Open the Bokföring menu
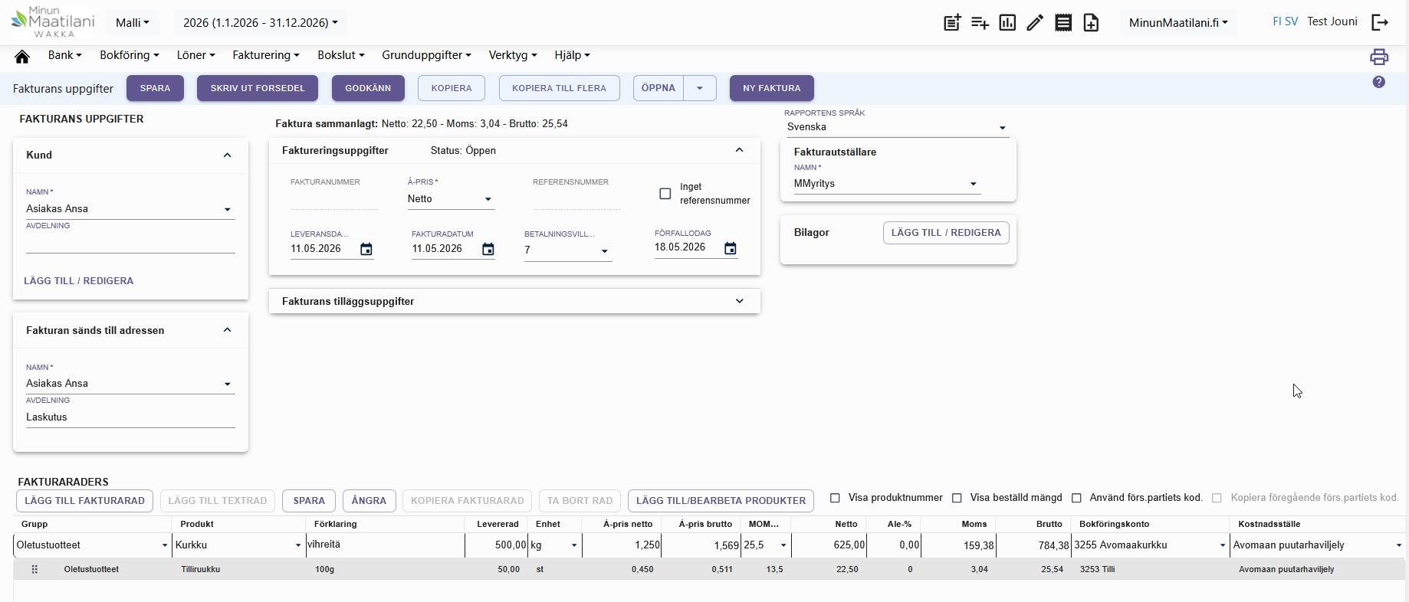 pyautogui.click(x=130, y=55)
